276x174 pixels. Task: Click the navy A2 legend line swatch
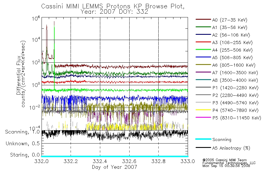203,35
